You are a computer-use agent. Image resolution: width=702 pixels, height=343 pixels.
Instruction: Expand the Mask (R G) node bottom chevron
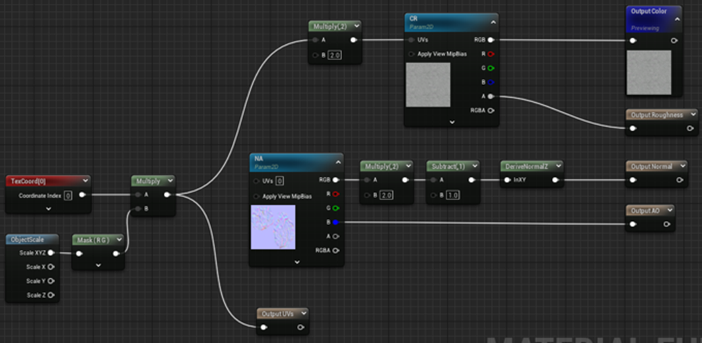point(98,265)
